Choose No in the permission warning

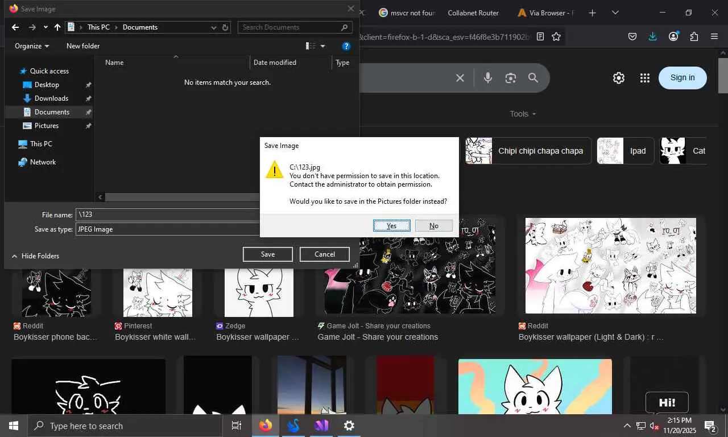pos(434,226)
